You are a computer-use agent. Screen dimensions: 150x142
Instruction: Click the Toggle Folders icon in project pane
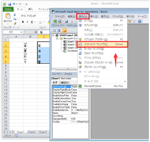click(64, 31)
